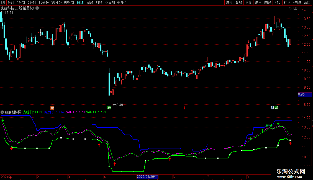Select the 1分钟 period tab

[21, 2]
